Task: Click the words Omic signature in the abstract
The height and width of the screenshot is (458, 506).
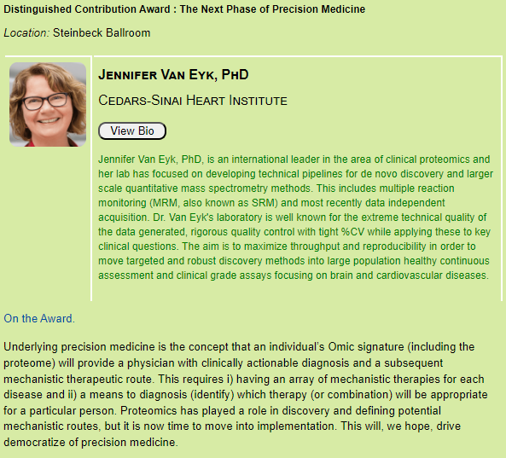Action: pyautogui.click(x=366, y=347)
